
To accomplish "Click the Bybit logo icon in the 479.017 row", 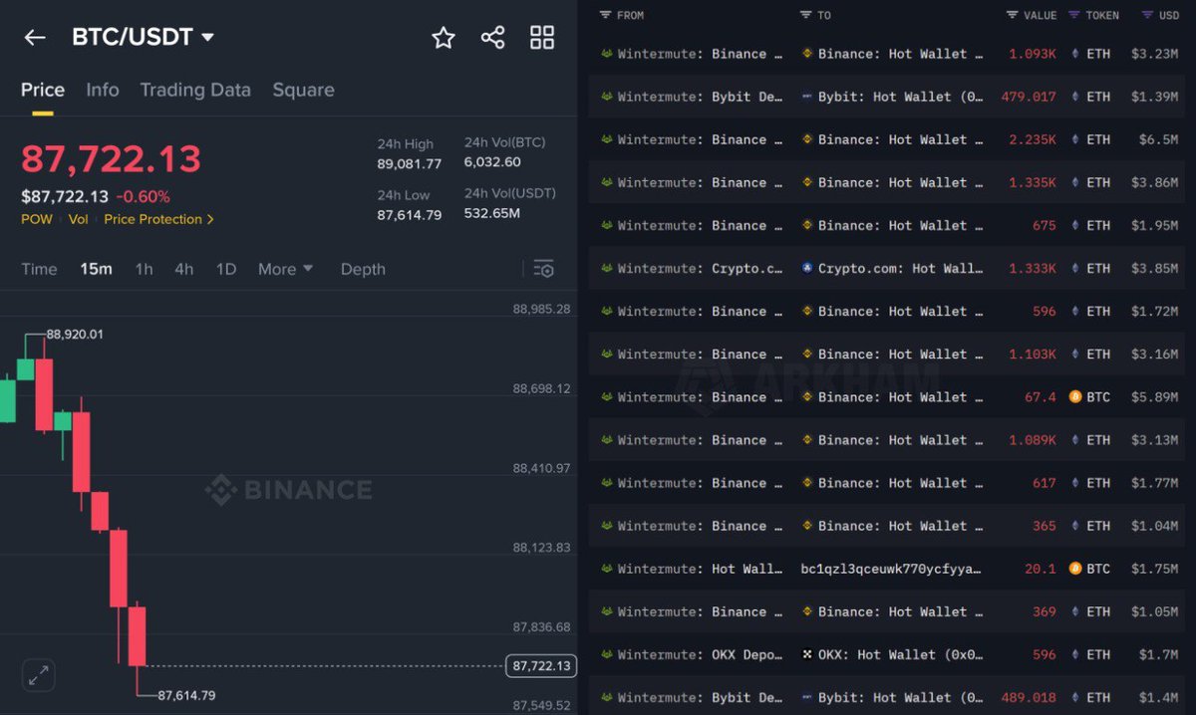I will click(807, 97).
